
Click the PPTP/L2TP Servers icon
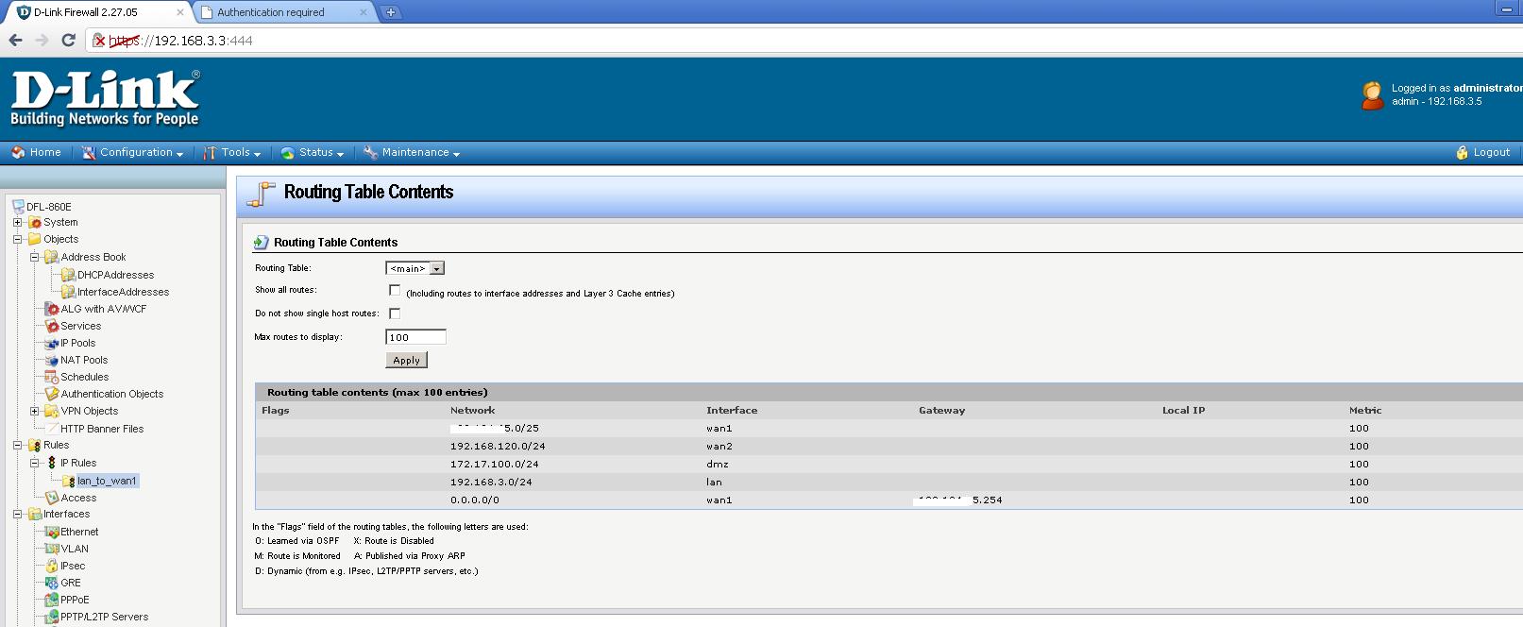(52, 617)
